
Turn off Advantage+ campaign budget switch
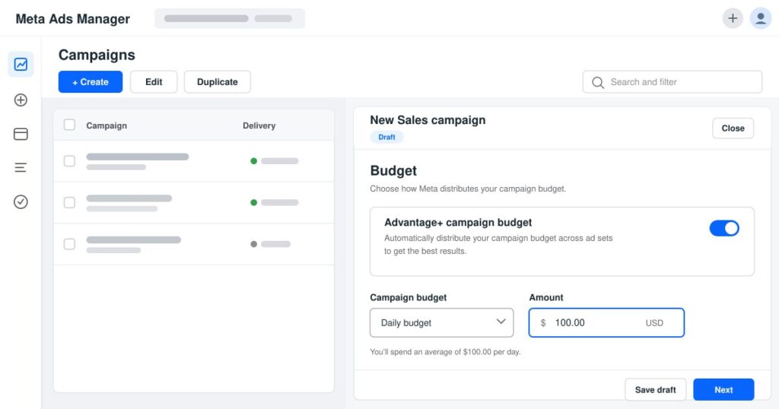click(724, 228)
